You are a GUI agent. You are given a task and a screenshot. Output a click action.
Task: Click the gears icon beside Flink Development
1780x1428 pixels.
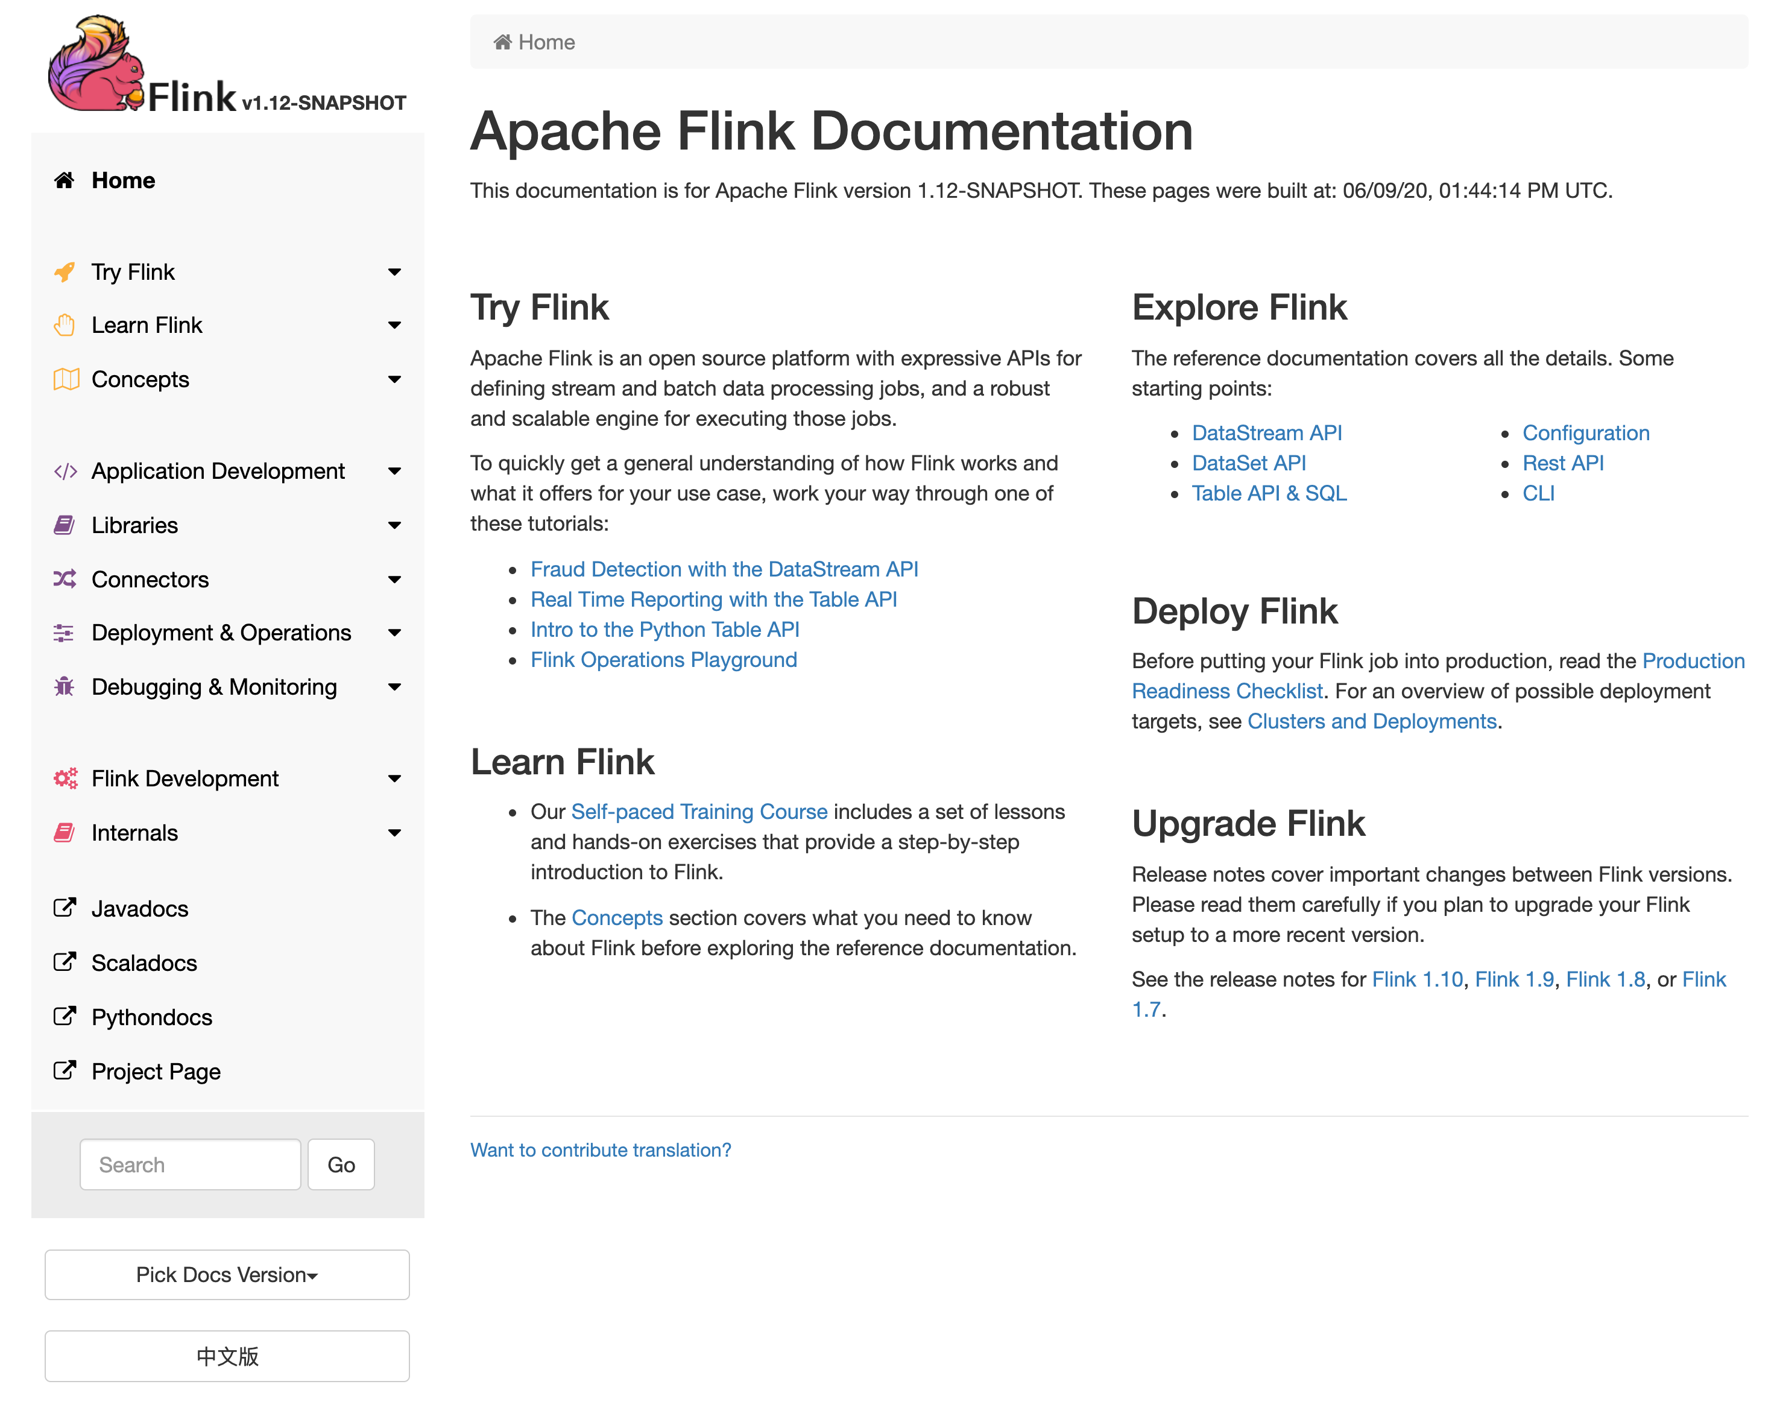pos(65,778)
